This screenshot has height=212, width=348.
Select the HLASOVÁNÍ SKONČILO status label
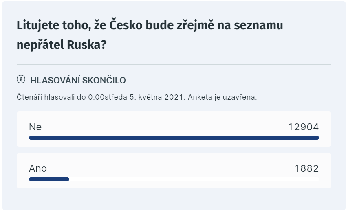pos(78,80)
